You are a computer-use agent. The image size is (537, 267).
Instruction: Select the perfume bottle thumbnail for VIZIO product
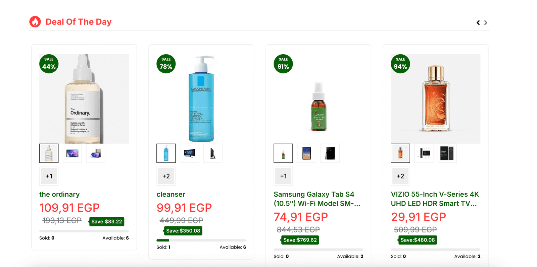click(x=400, y=153)
